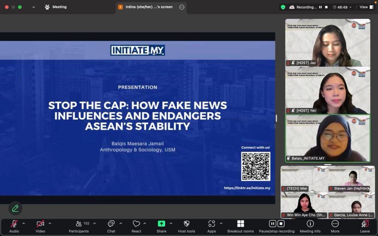This screenshot has height=236, width=378.
Task: Select Balqis_INITIATE.MY video thumbnail
Action: click(327, 138)
